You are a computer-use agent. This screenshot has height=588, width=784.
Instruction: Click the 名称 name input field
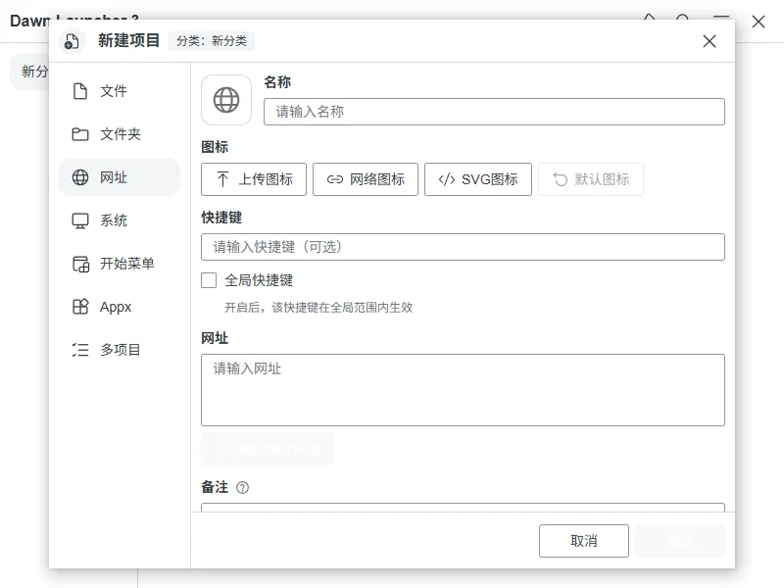(x=494, y=112)
